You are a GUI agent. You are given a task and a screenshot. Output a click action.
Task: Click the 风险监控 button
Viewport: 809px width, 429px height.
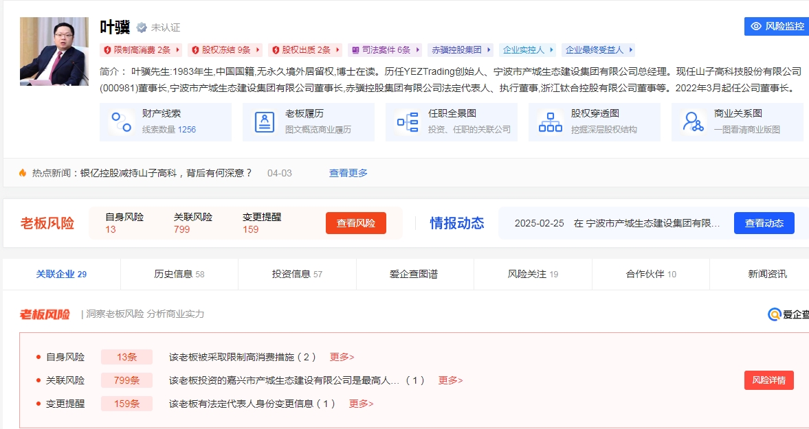pyautogui.click(x=777, y=26)
